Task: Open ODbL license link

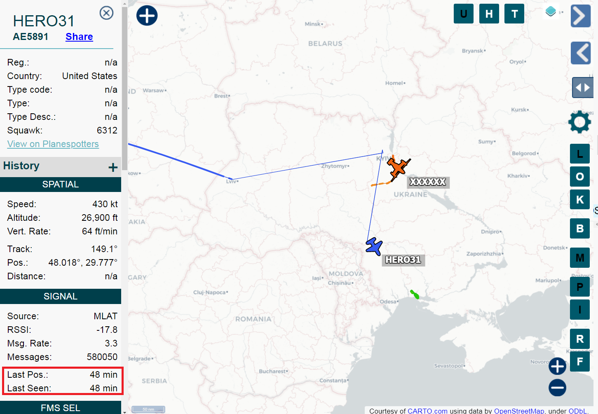Action: [578, 411]
